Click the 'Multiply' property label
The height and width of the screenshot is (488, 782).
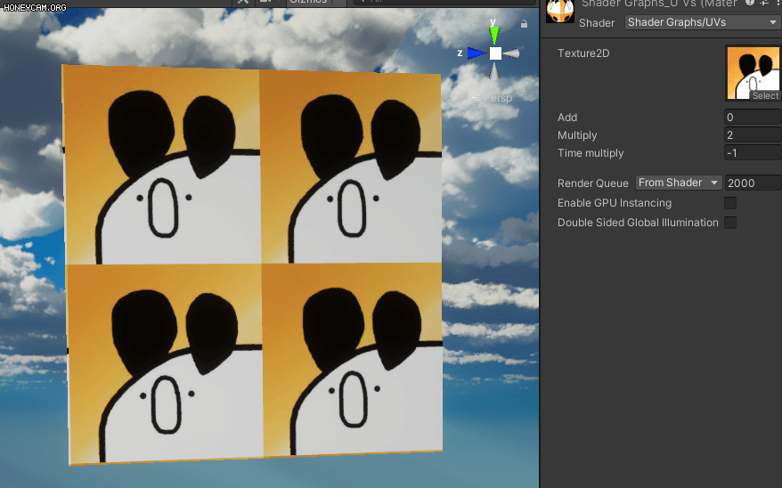coord(577,135)
